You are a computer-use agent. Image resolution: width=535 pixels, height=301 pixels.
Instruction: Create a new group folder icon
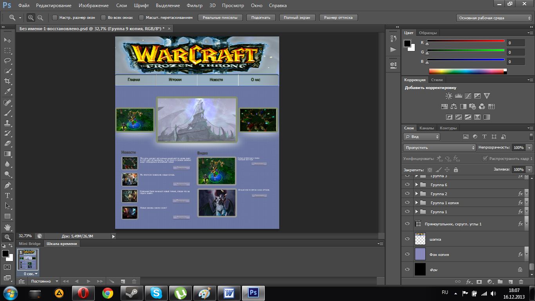click(x=500, y=281)
